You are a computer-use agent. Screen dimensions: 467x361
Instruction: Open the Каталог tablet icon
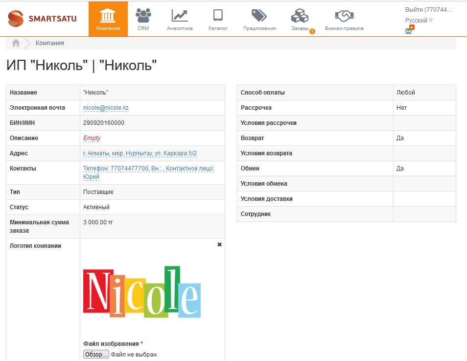pos(218,16)
